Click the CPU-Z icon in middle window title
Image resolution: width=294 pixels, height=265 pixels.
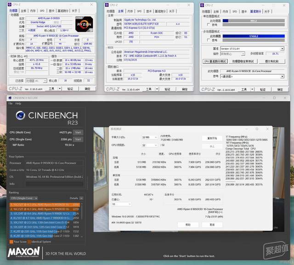pos(107,5)
